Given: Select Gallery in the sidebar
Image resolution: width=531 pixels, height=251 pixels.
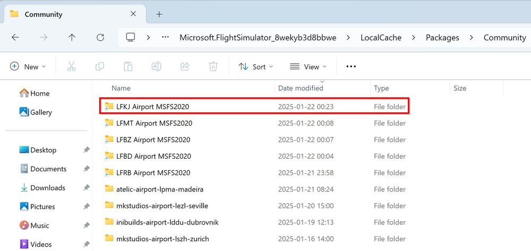Looking at the screenshot, I should pyautogui.click(x=41, y=112).
